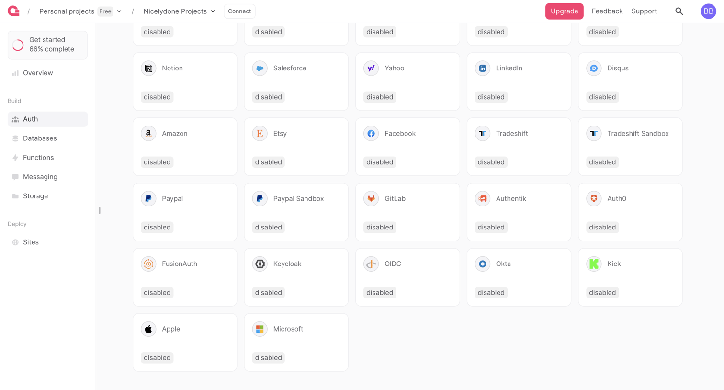This screenshot has height=390, width=724.
Task: Click the disabled badge under Tradeshift
Action: pos(491,162)
